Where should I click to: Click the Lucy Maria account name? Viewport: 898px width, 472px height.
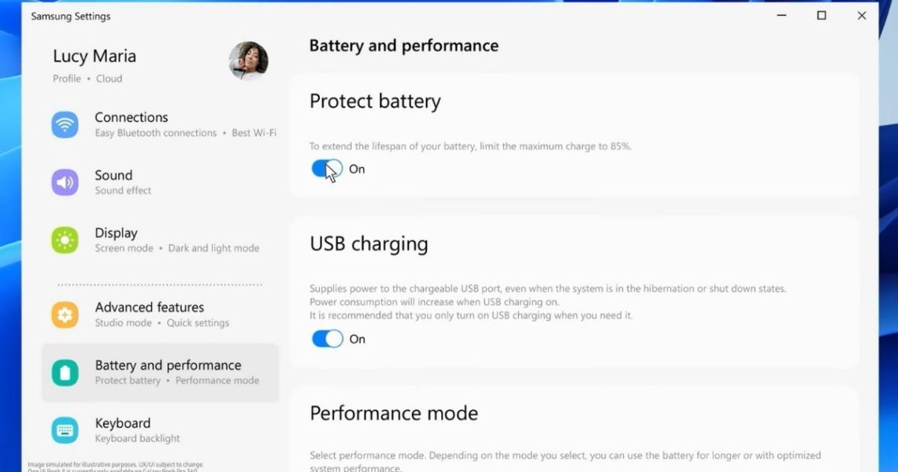tap(94, 56)
